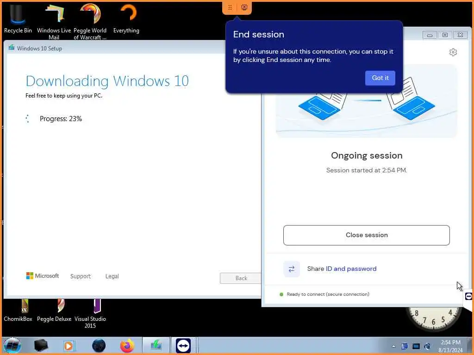
Task: Click the TeamViewer side panel tab icon
Action: pyautogui.click(x=468, y=296)
